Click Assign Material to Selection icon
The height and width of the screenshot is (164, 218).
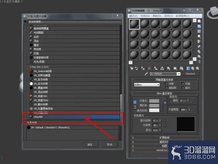(x=143, y=68)
